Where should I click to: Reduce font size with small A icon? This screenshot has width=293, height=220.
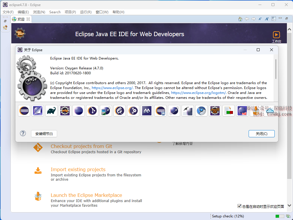click(x=260, y=19)
